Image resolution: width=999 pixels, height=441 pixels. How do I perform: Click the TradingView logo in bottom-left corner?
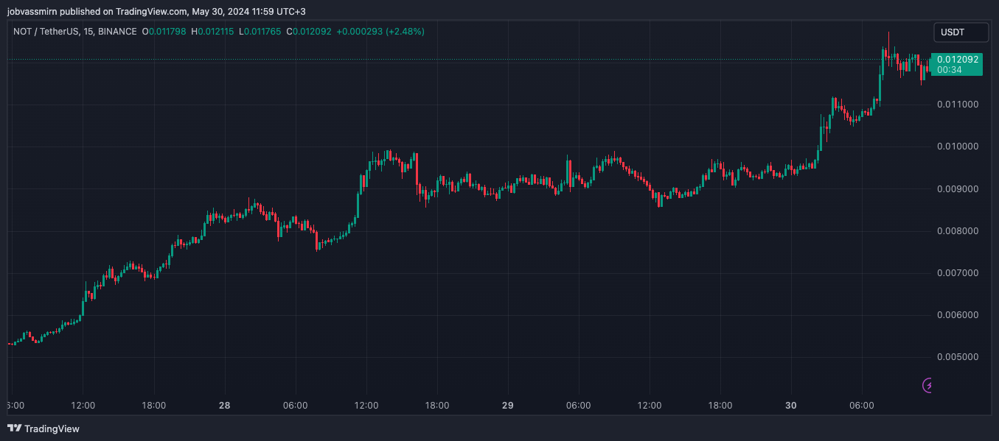[43, 428]
